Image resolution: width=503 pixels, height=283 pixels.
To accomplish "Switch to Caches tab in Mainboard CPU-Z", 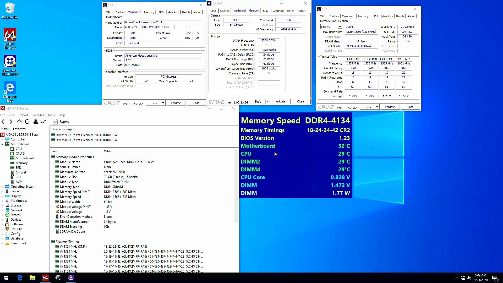I will click(120, 12).
